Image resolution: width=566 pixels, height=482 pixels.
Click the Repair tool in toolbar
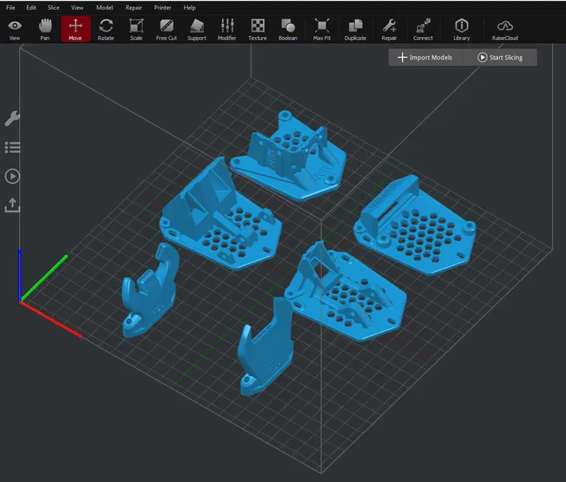(389, 29)
